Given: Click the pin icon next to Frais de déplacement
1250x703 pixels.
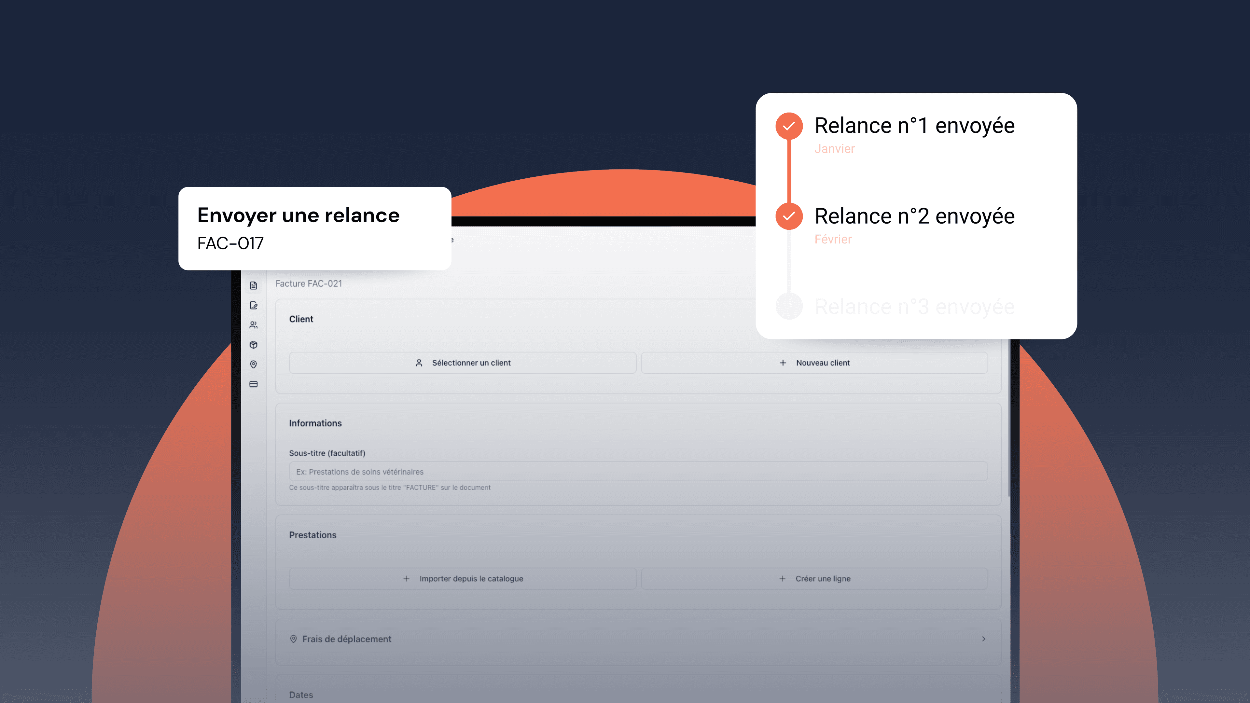Looking at the screenshot, I should (x=293, y=639).
